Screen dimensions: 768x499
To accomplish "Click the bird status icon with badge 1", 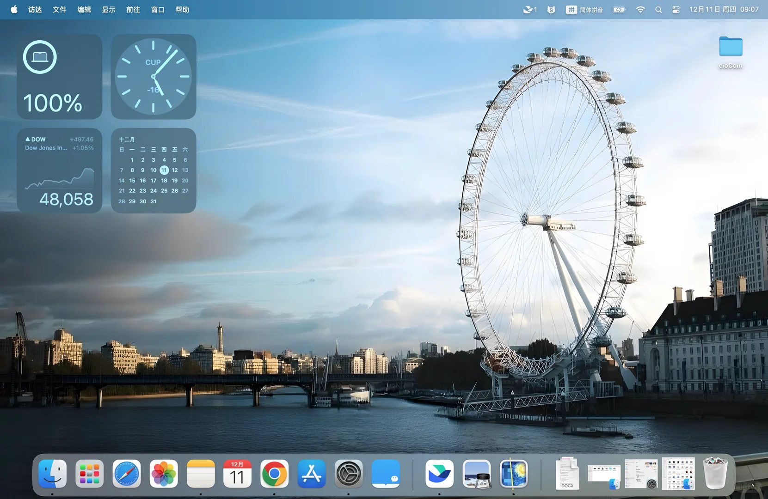I will click(530, 9).
